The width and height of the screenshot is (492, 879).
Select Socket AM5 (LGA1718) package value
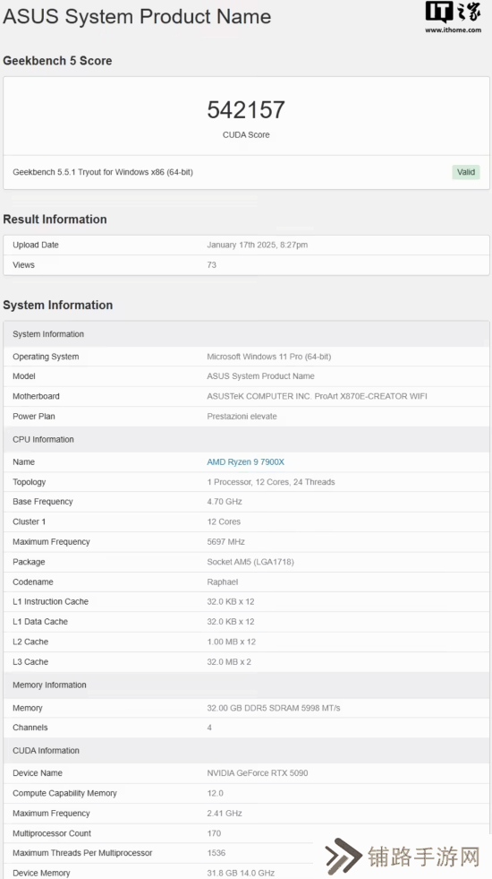click(x=250, y=562)
